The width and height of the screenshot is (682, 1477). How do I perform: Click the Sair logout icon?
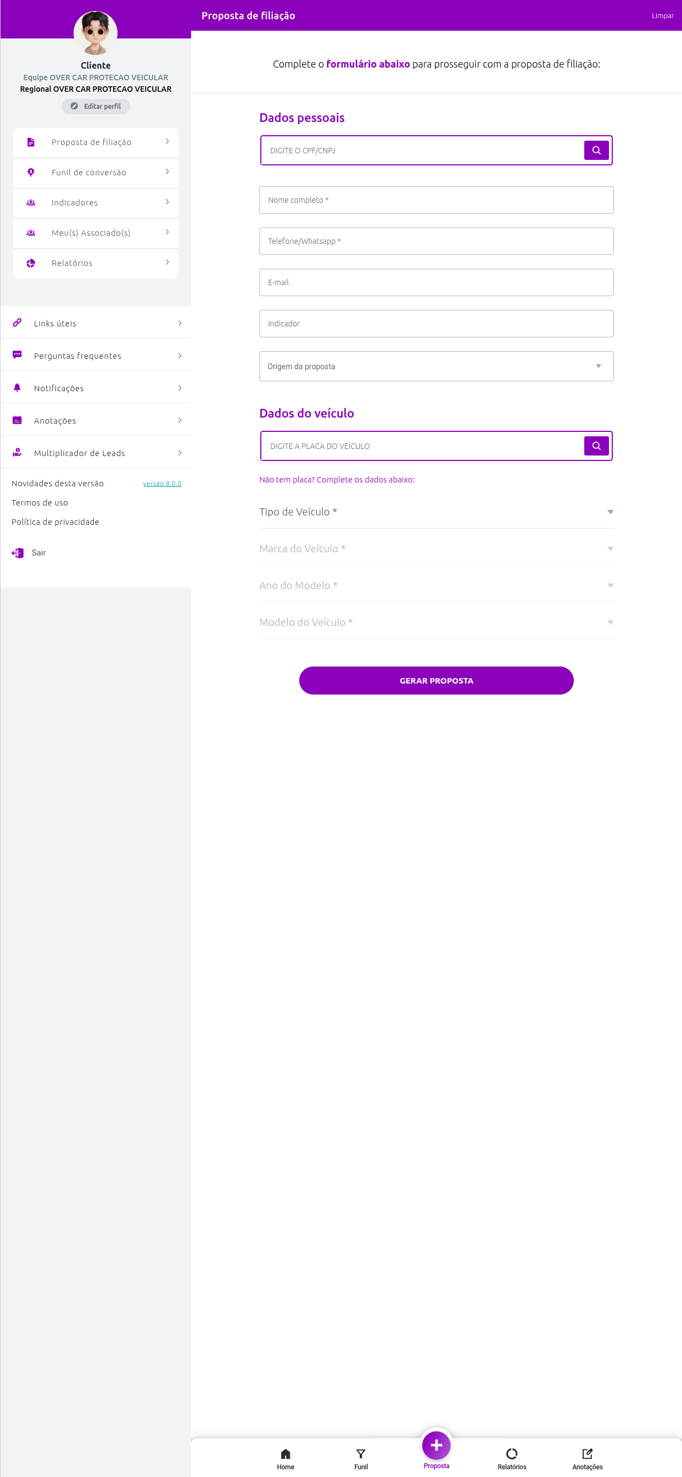(18, 553)
